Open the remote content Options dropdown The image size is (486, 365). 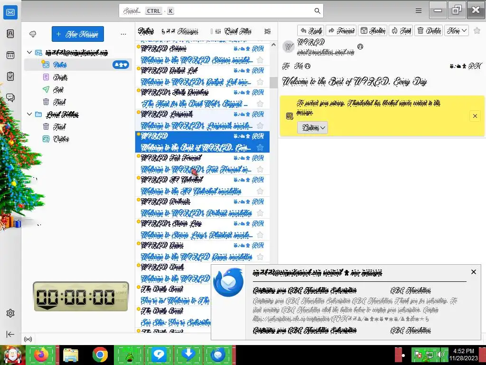tap(312, 127)
